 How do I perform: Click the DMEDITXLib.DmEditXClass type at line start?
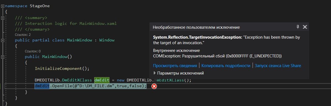(63, 80)
